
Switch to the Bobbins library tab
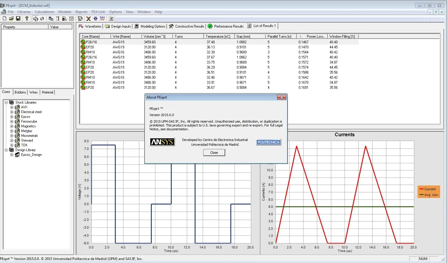pyautogui.click(x=20, y=92)
